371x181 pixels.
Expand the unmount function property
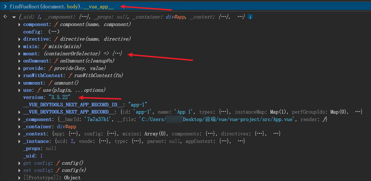[x=19, y=83]
